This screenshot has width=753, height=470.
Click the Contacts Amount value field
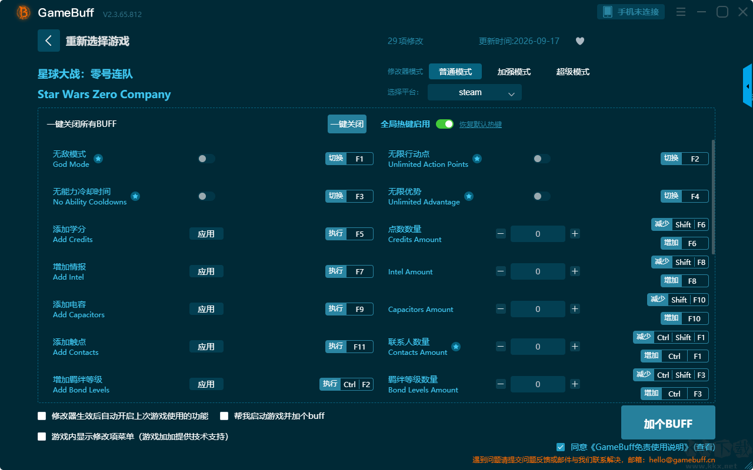[x=538, y=347]
